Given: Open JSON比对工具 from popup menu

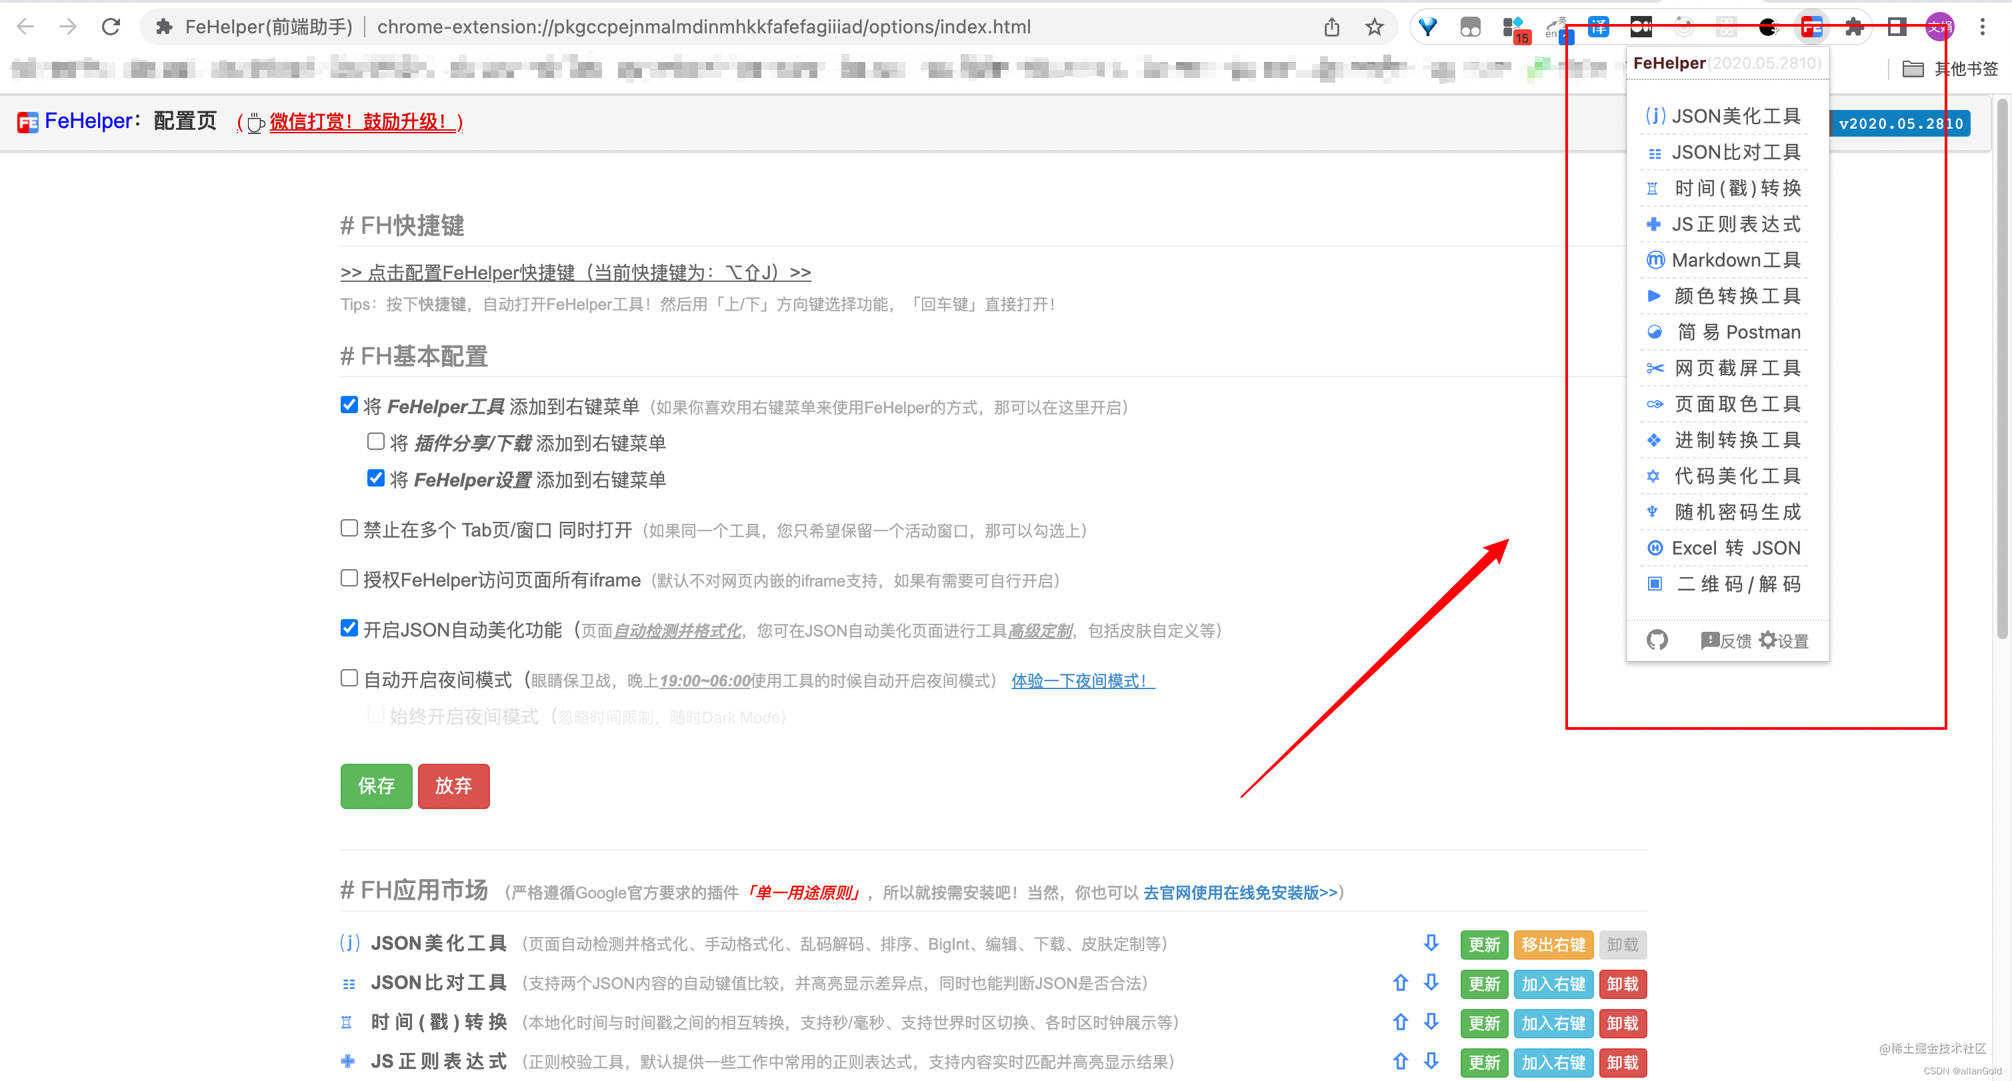Looking at the screenshot, I should tap(1723, 151).
